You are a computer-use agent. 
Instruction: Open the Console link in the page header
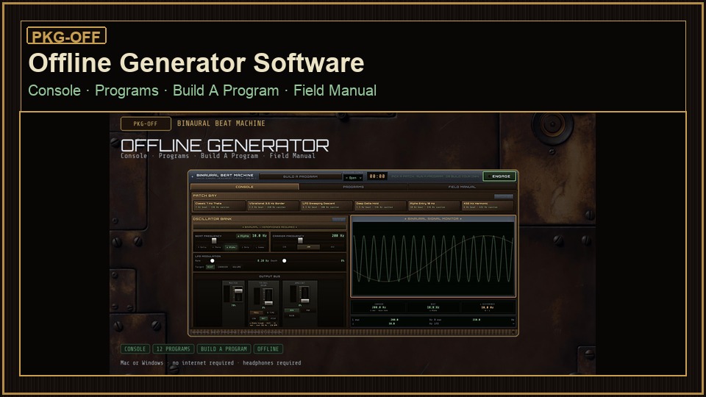pos(54,90)
